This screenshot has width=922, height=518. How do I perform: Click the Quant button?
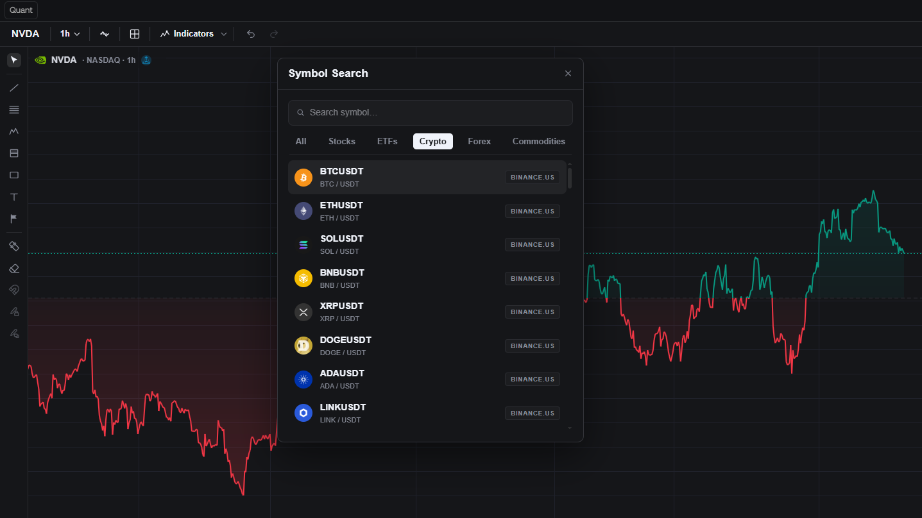[x=21, y=10]
